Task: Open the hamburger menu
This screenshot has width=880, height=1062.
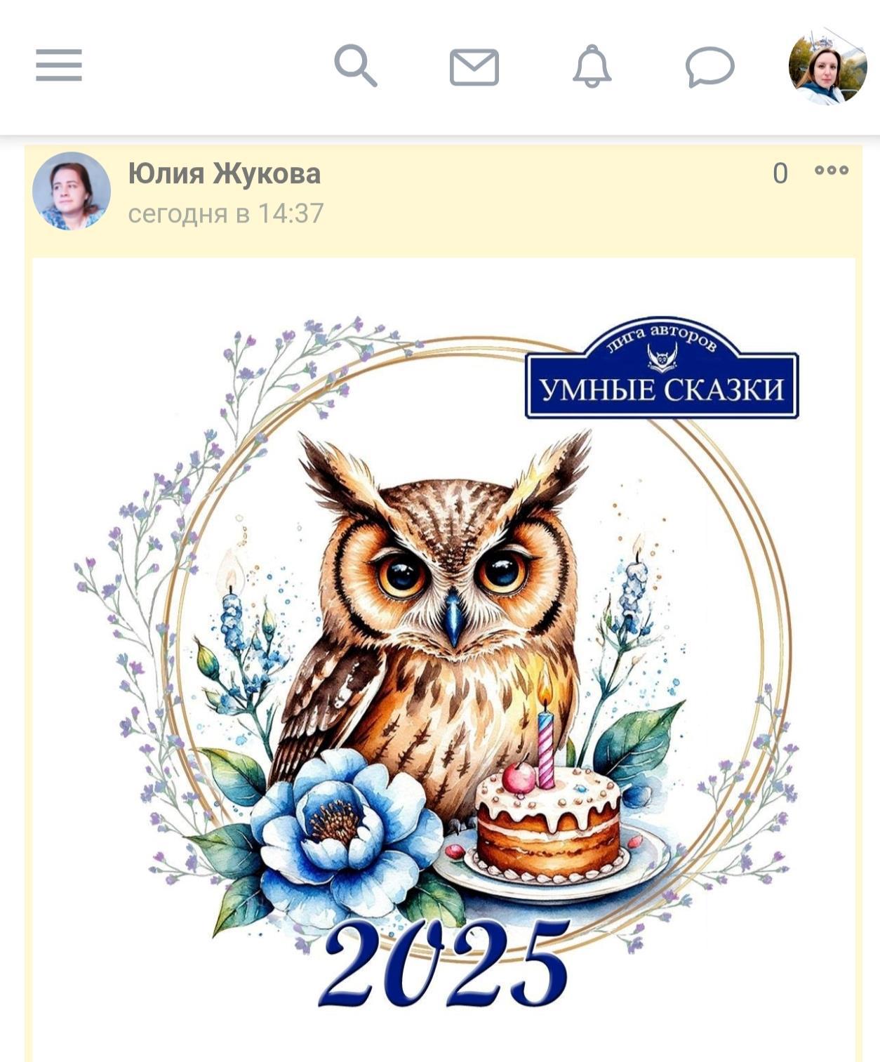Action: coord(59,65)
